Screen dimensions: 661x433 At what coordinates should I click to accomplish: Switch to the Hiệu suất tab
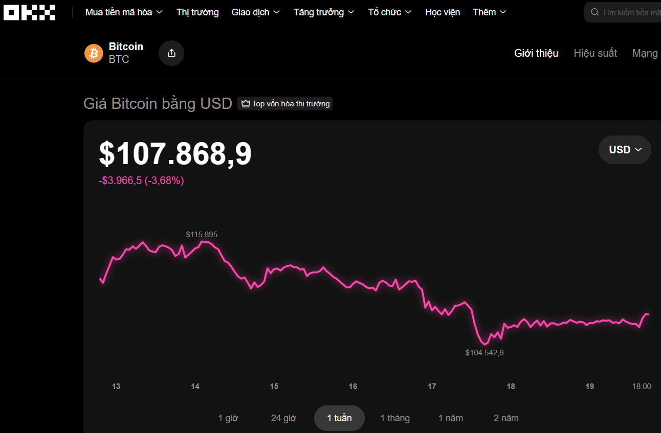[x=595, y=53]
